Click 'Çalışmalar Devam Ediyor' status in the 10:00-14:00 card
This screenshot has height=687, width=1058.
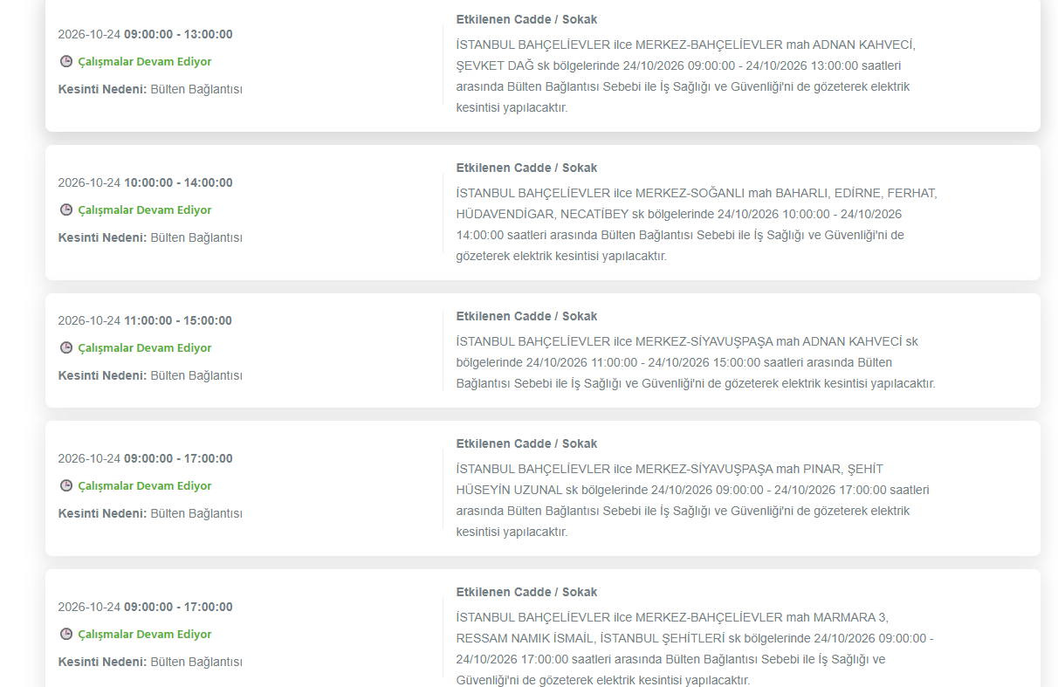pos(145,210)
